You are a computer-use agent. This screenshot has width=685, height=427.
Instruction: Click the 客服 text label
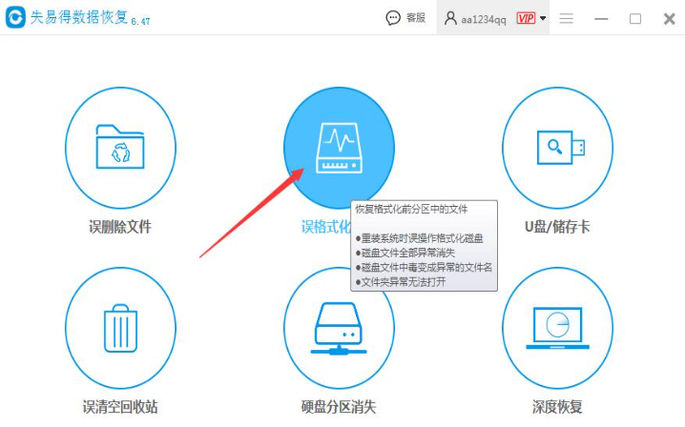416,18
